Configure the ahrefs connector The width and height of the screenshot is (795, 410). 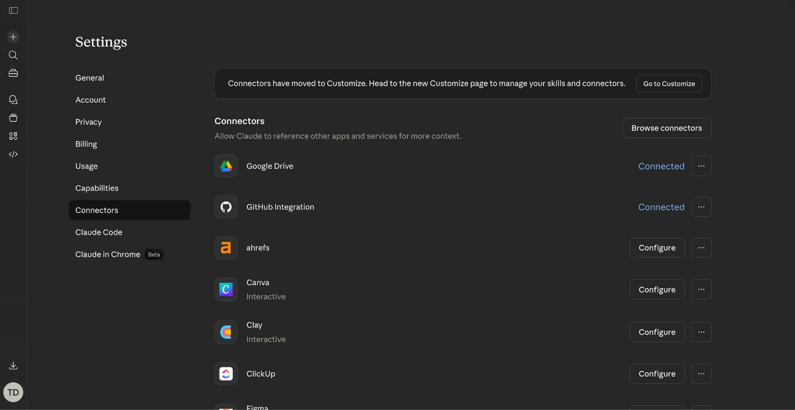click(657, 247)
